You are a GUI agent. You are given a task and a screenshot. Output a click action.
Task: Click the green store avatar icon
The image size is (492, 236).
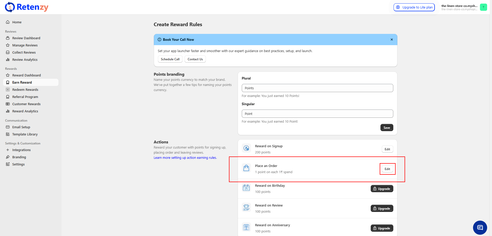tap(483, 7)
